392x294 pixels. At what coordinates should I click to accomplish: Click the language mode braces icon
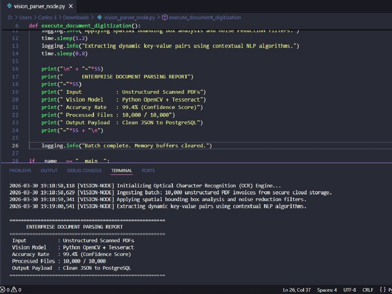[x=383, y=290]
